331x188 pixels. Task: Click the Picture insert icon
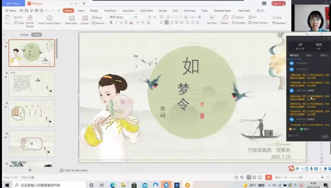coord(233,17)
